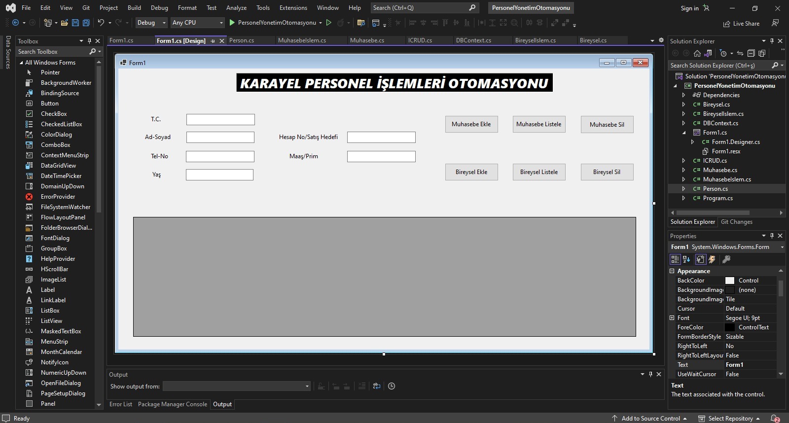The height and width of the screenshot is (423, 789).
Task: Pin the Toolbox panel
Action: (89, 41)
